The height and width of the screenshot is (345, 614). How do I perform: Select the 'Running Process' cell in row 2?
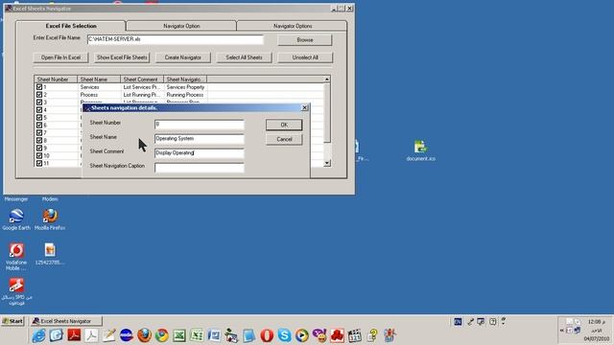[x=185, y=95]
